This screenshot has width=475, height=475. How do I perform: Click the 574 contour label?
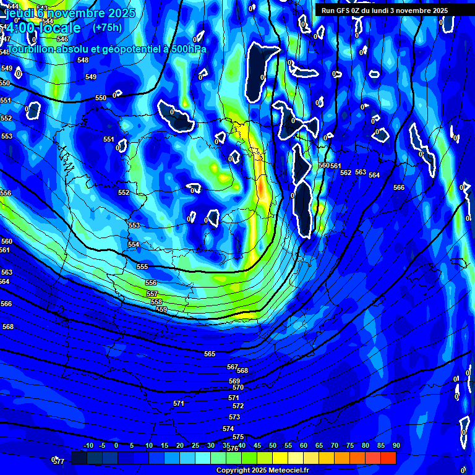pos(228,429)
